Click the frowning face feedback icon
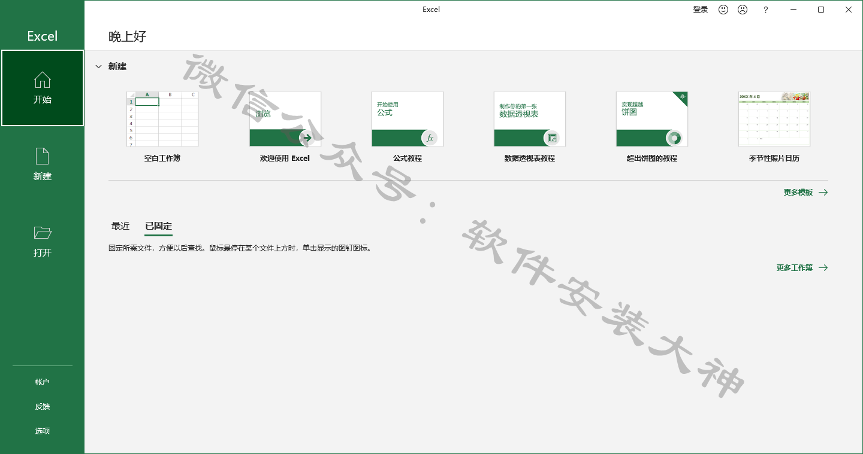The width and height of the screenshot is (863, 454). click(743, 10)
